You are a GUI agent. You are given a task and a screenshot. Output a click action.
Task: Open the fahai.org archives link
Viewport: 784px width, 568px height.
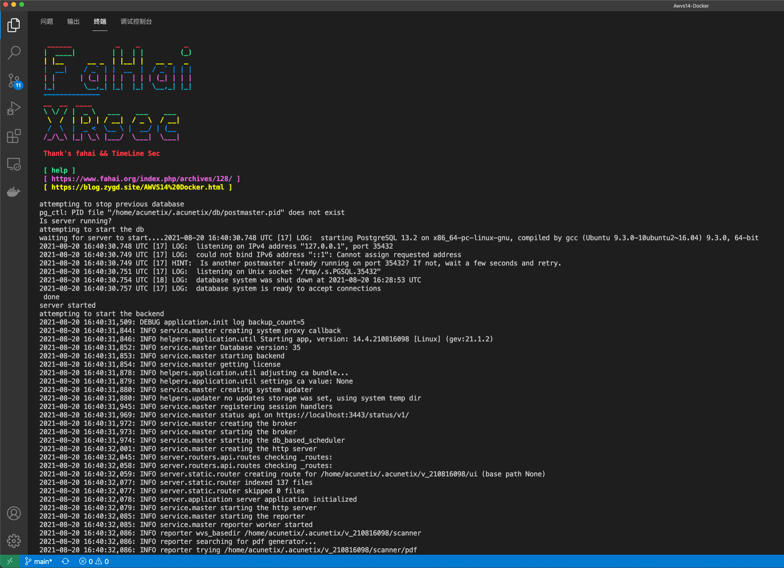click(x=141, y=179)
